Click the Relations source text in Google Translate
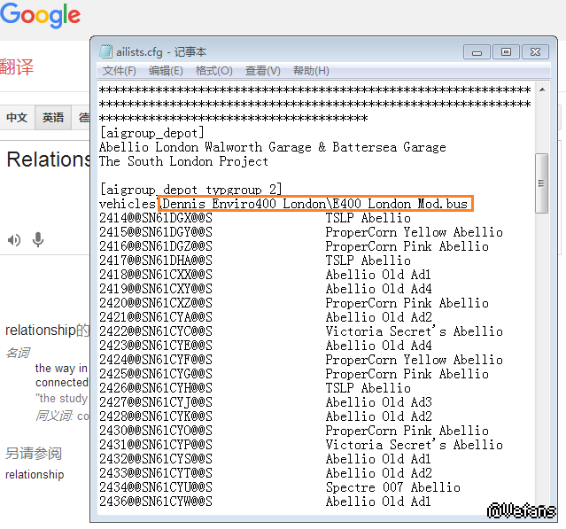Viewport: 566px width, 529px height. pyautogui.click(x=48, y=159)
